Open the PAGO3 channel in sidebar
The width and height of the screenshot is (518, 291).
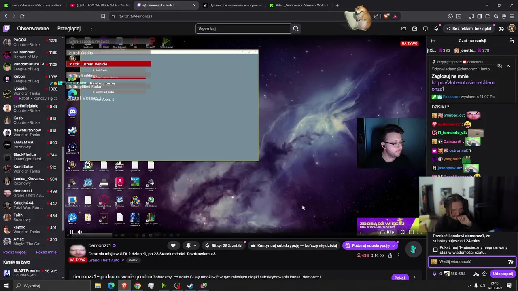click(x=31, y=42)
